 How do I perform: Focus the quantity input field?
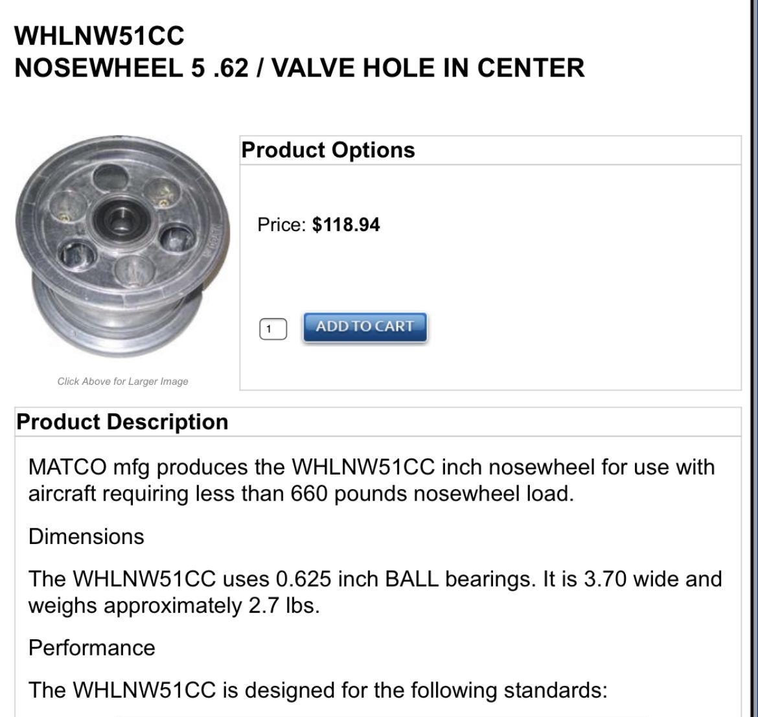pyautogui.click(x=273, y=329)
